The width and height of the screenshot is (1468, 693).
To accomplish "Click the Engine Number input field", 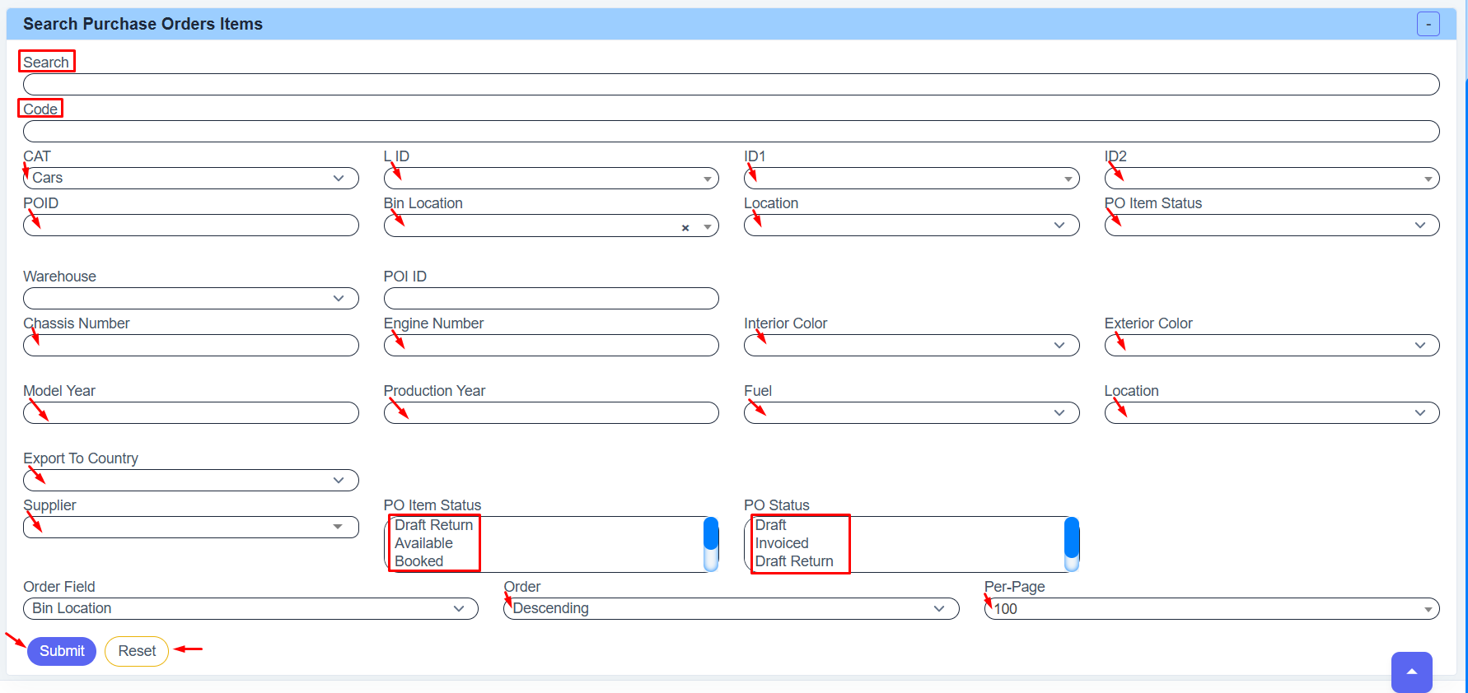I will click(551, 345).
